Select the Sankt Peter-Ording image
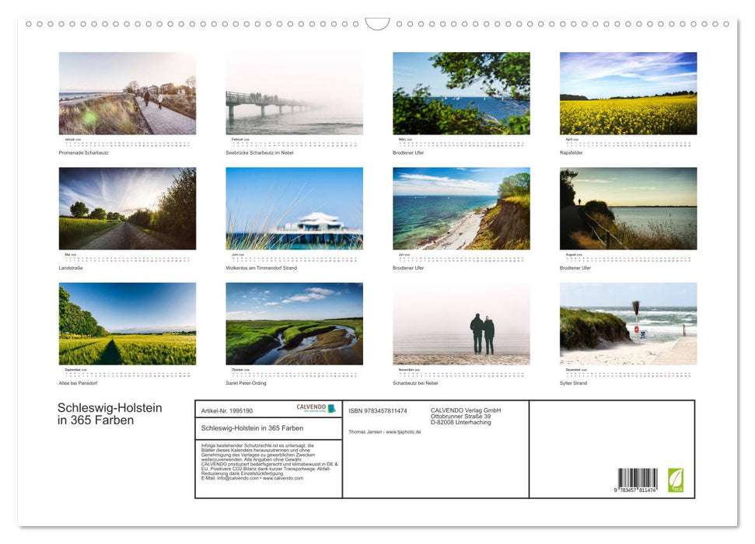 295,323
